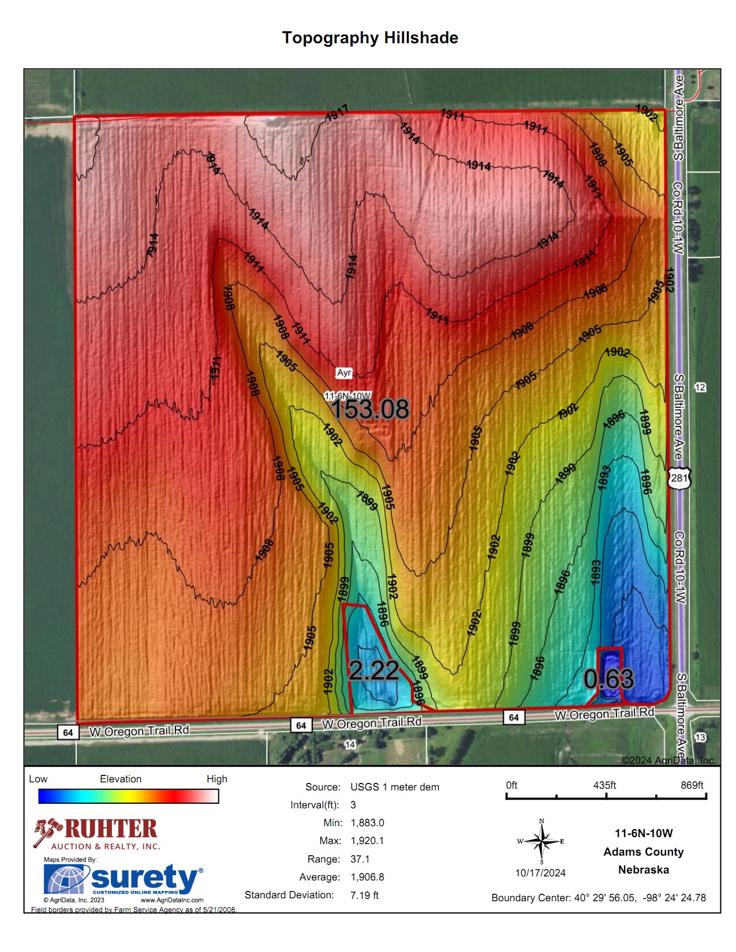This screenshot has width=736, height=952.
Task: Select the 0.63 acre parcel label
Action: tap(608, 679)
